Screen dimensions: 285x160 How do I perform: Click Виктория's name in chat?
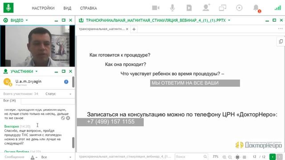pos(12,126)
